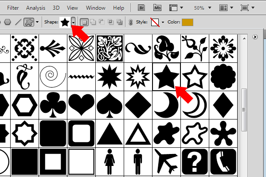Select the telephone sign shape
Screen dimensions: 266x177
coord(223,162)
